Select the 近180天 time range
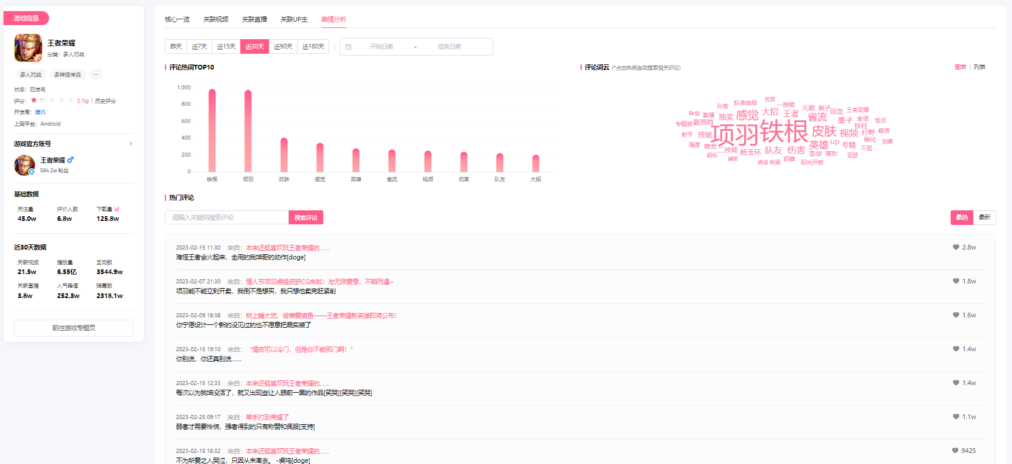Image resolution: width=1012 pixels, height=464 pixels. (313, 47)
